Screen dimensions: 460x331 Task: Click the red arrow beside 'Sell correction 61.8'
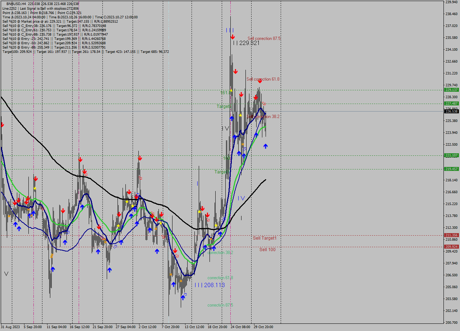coord(260,83)
